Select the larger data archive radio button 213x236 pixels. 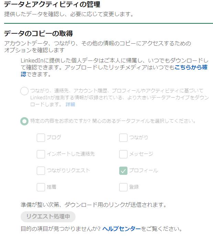[x=24, y=91]
